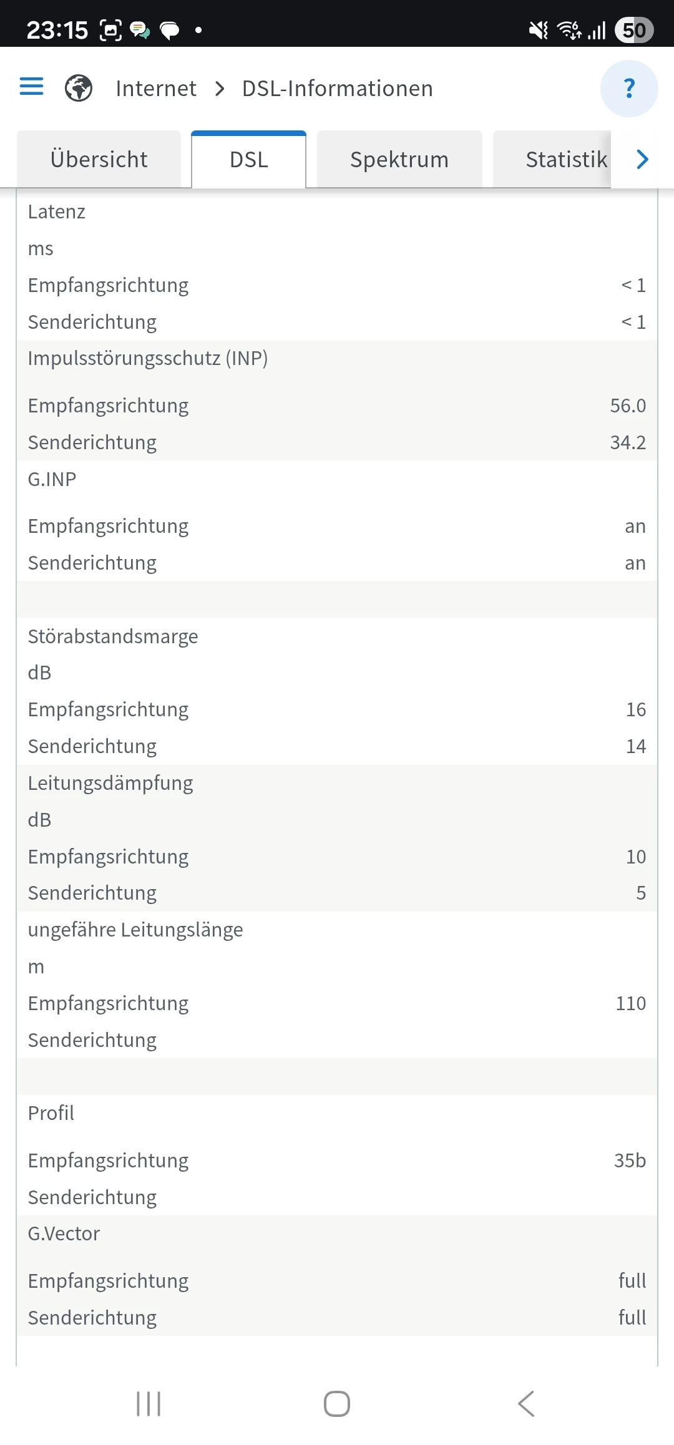Tap the 35b profile value
The image size is (674, 1445).
point(630,1160)
